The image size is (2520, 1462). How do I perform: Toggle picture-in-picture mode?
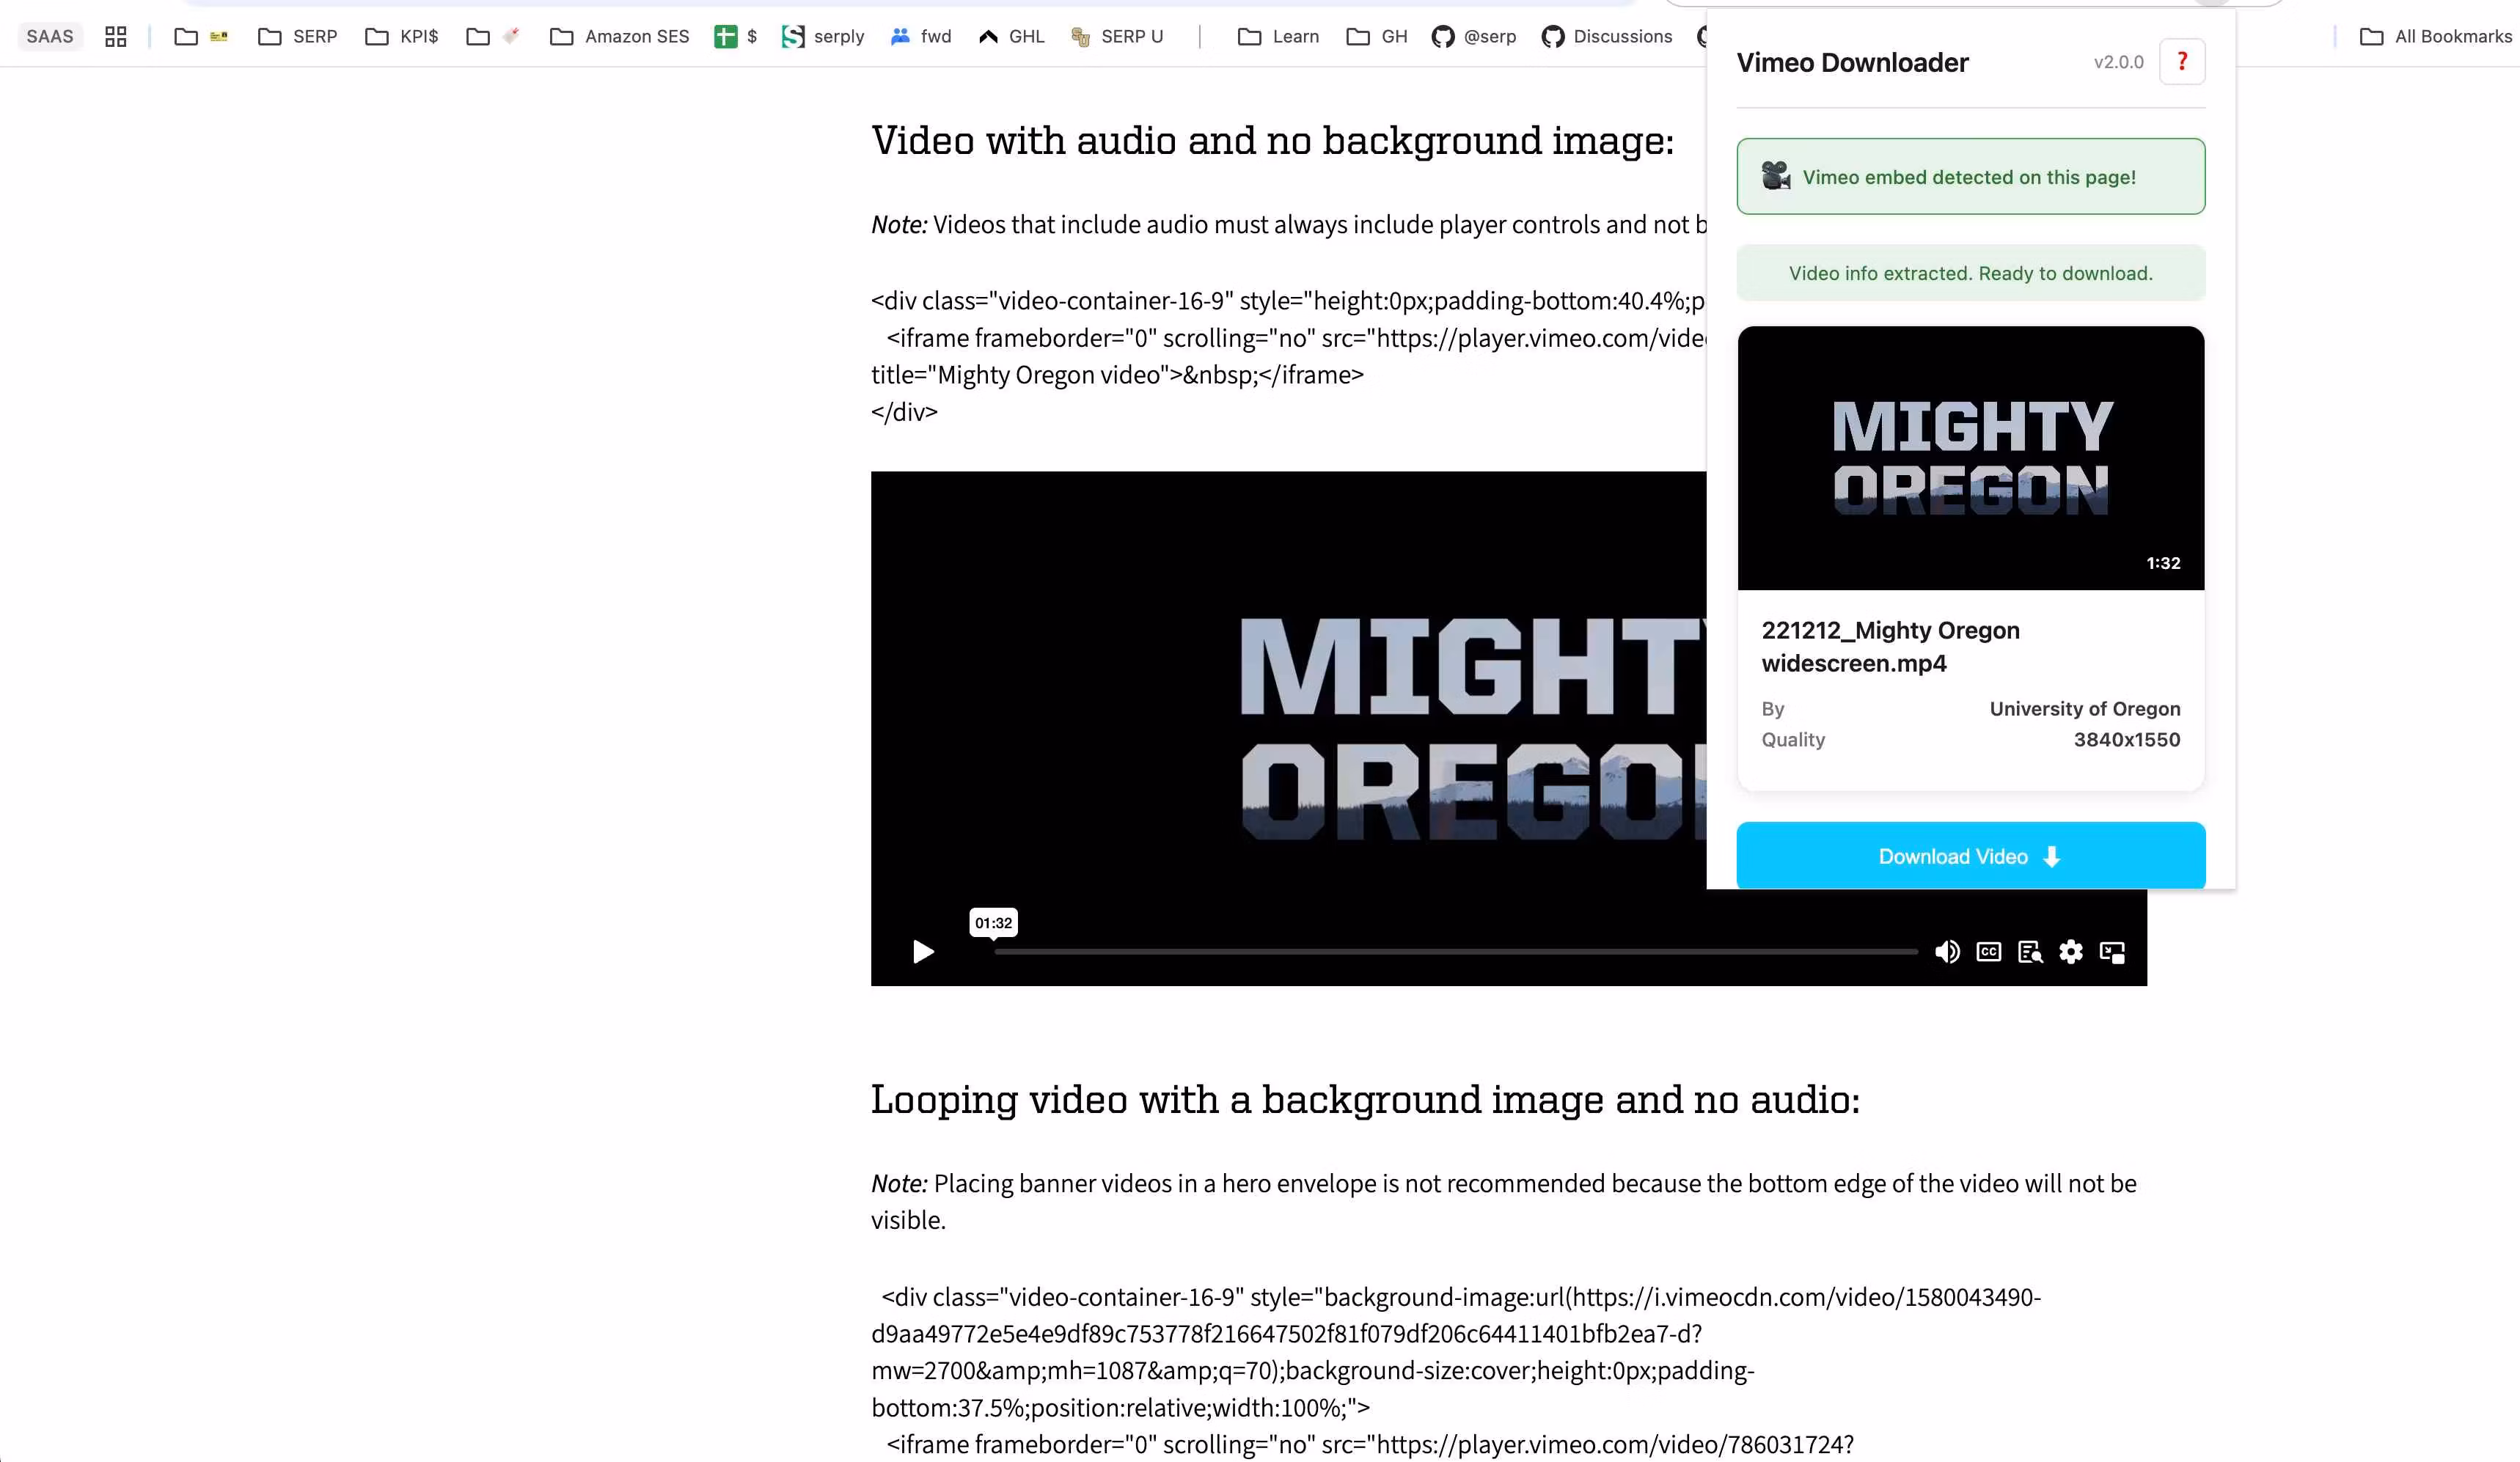click(2112, 951)
